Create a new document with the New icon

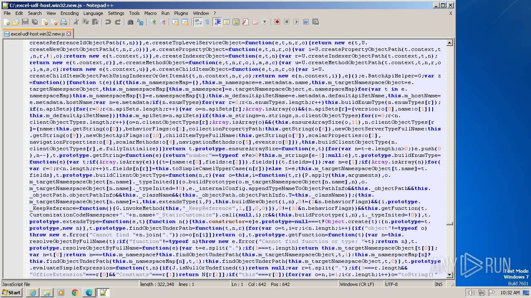pos(7,22)
